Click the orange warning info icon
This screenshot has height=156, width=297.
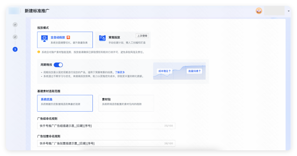tap(39, 52)
